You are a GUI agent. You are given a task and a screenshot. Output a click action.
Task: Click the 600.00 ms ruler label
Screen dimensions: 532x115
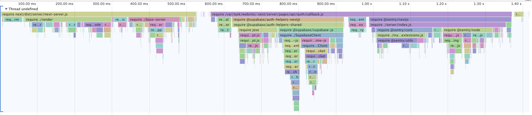[x=214, y=4]
